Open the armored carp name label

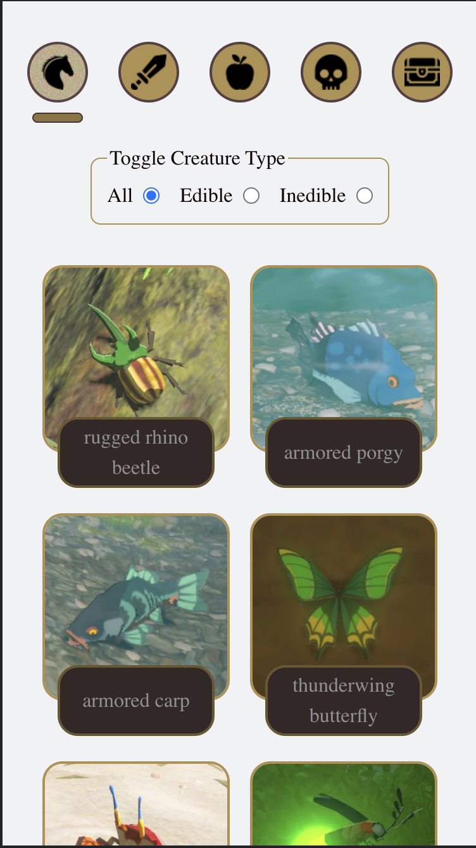click(x=136, y=701)
